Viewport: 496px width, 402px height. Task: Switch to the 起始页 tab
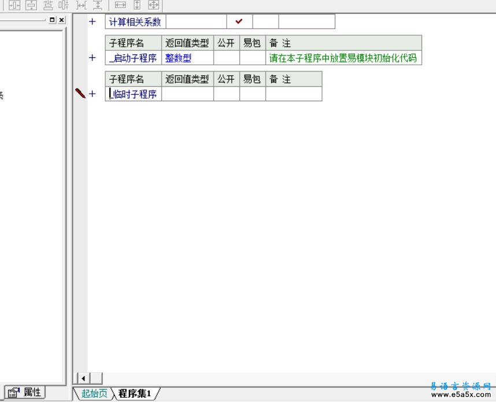(94, 394)
